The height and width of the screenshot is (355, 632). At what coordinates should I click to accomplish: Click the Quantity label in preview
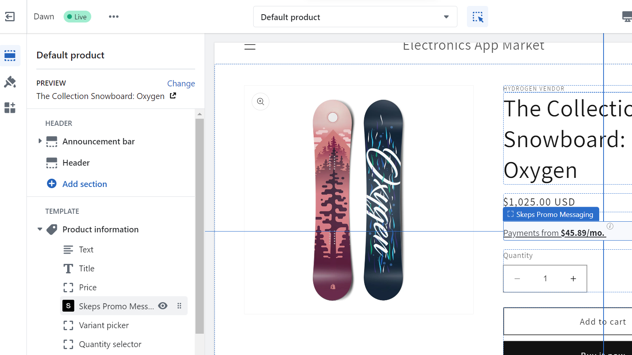pos(518,256)
